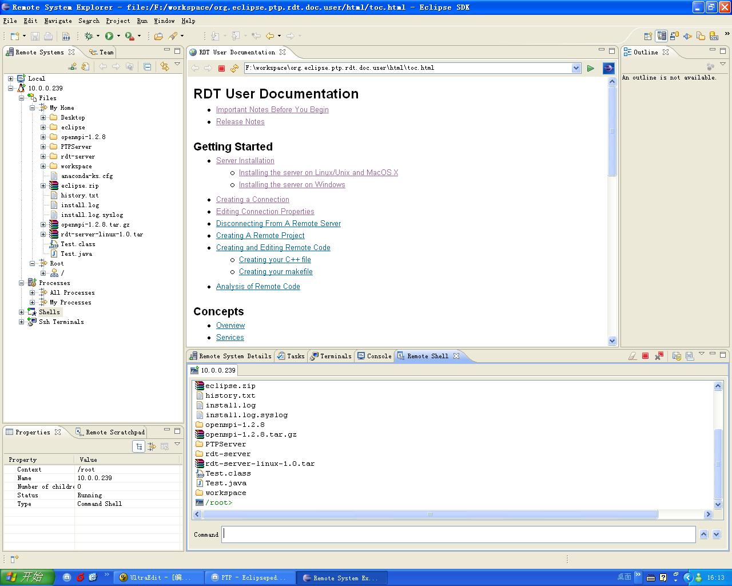Collapse the 10.0.0.239 connection node
Viewport: 732px width, 586px height.
pos(10,88)
